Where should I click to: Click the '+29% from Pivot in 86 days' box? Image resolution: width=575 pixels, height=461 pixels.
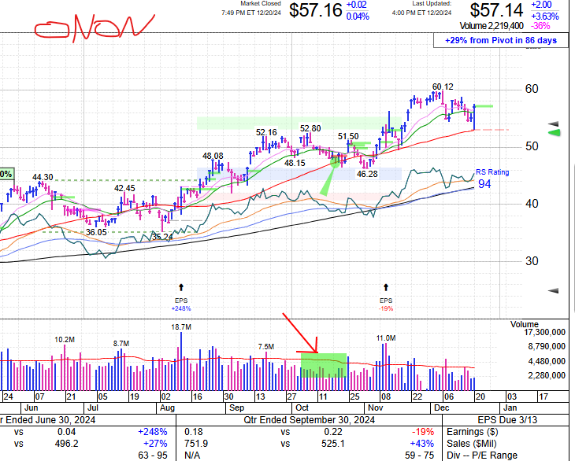click(x=500, y=40)
